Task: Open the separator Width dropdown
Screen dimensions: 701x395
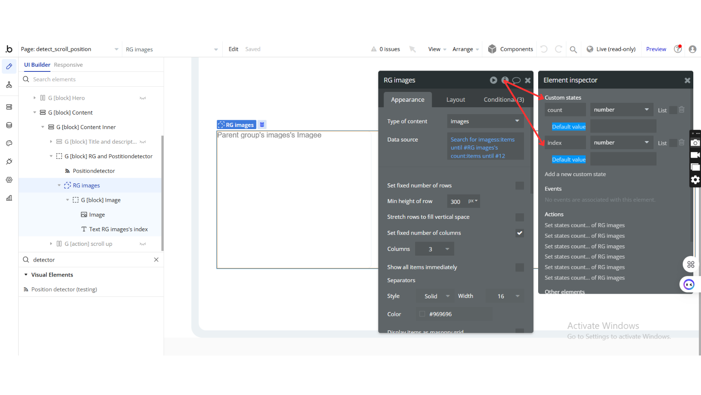Action: pyautogui.click(x=505, y=296)
